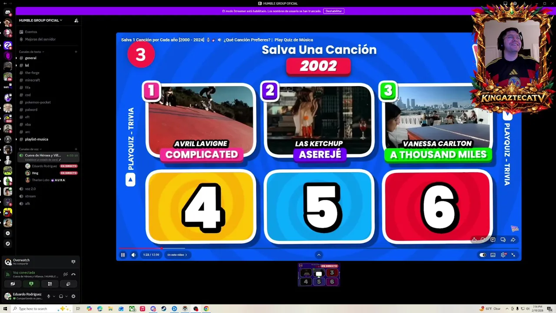The image size is (556, 313).
Task: Edit 'Establece un estado de canal'
Action: [43, 160]
